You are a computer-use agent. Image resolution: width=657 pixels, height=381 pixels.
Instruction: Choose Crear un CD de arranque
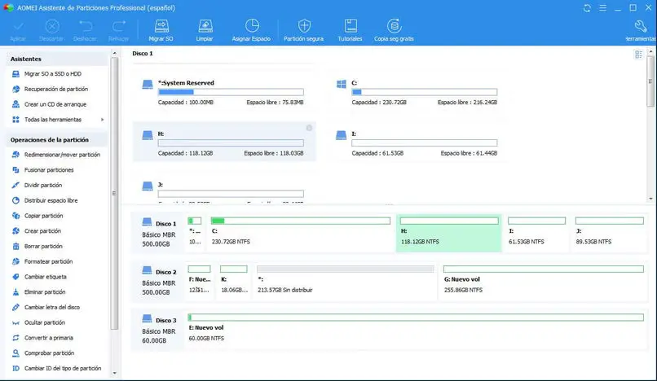coord(56,104)
